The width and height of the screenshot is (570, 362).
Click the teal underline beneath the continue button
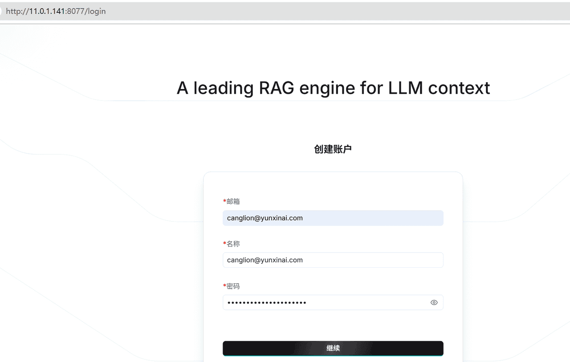[x=333, y=355]
